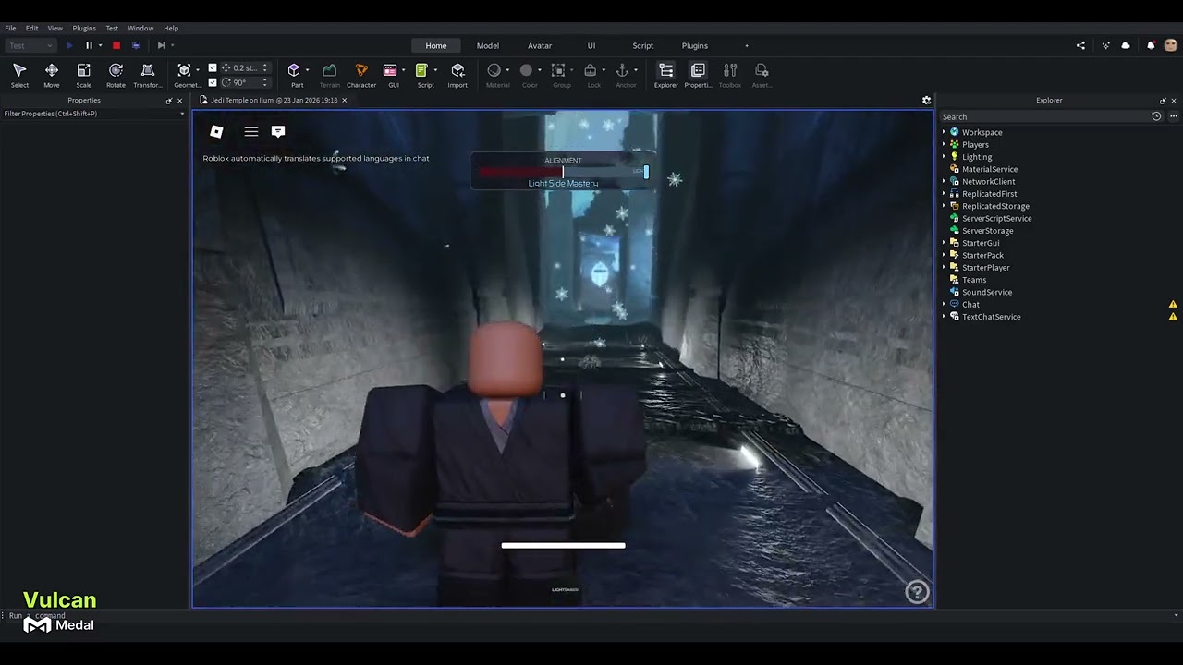Switch to the Rotate tool

point(116,75)
